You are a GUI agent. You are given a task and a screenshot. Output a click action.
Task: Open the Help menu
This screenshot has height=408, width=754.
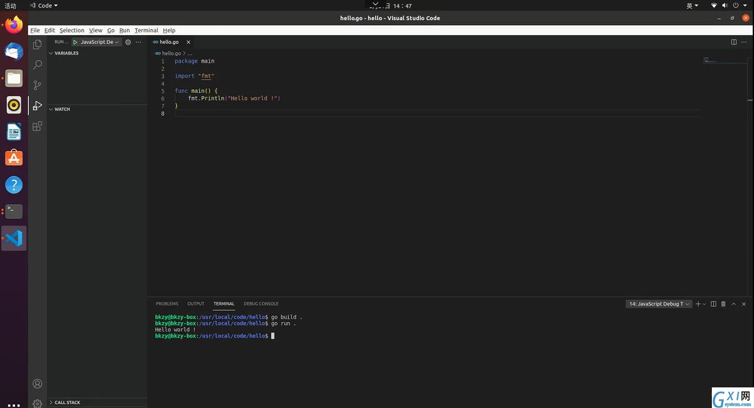coord(169,30)
